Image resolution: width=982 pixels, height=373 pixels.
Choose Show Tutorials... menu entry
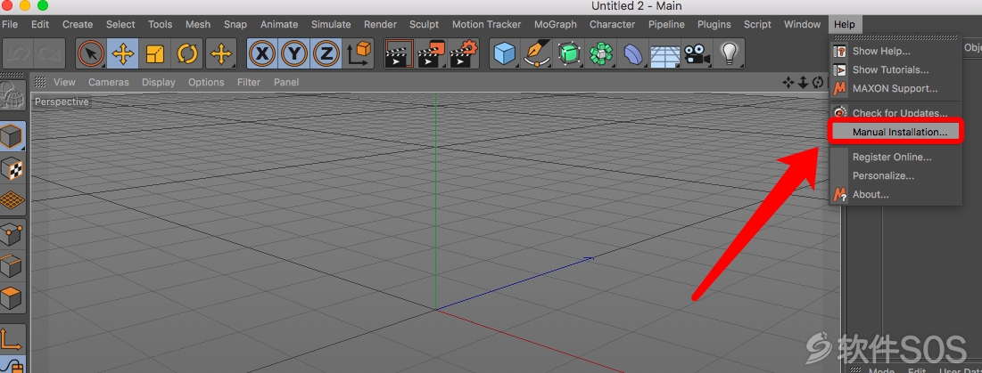click(x=895, y=70)
